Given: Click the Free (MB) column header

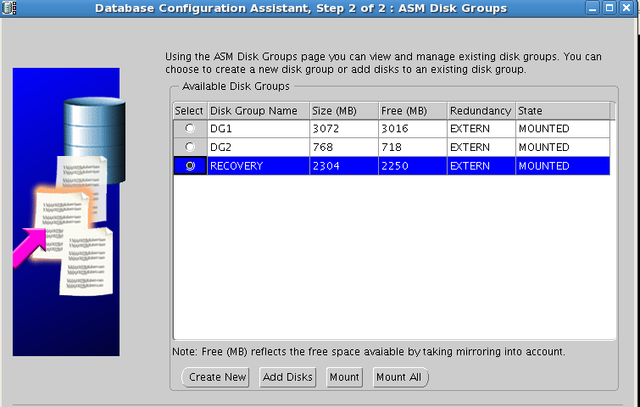Looking at the screenshot, I should [413, 110].
